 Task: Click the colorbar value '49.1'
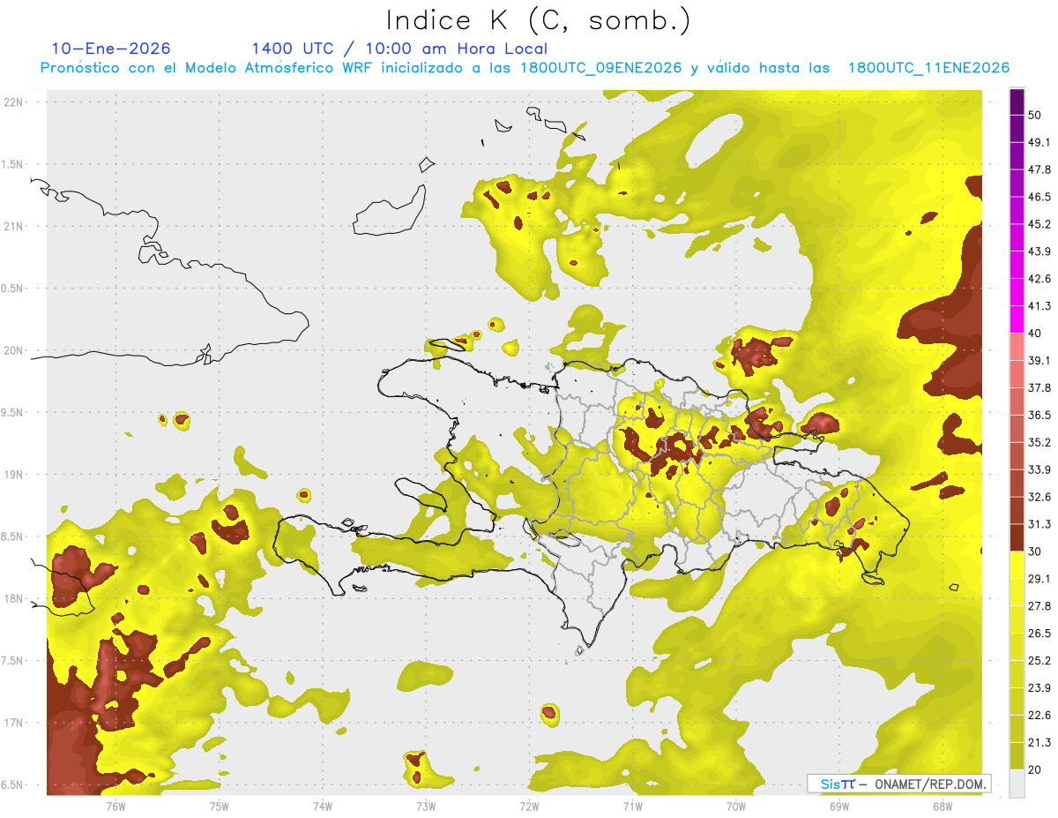tap(1039, 143)
